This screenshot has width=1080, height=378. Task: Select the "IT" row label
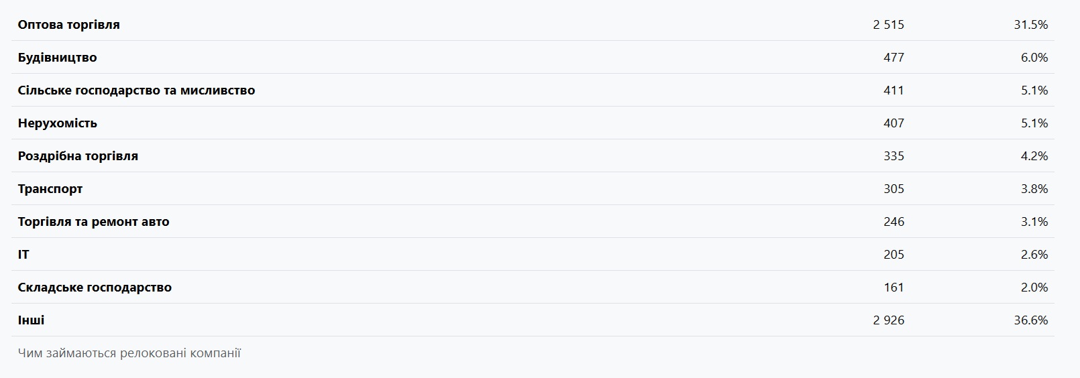pyautogui.click(x=23, y=255)
